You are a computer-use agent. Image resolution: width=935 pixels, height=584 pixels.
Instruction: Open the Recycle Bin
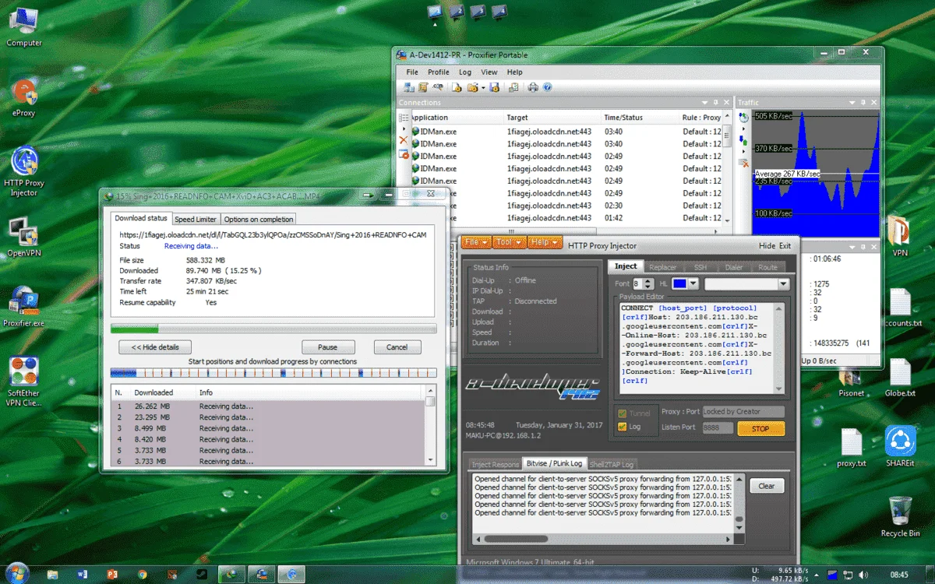coord(900,516)
